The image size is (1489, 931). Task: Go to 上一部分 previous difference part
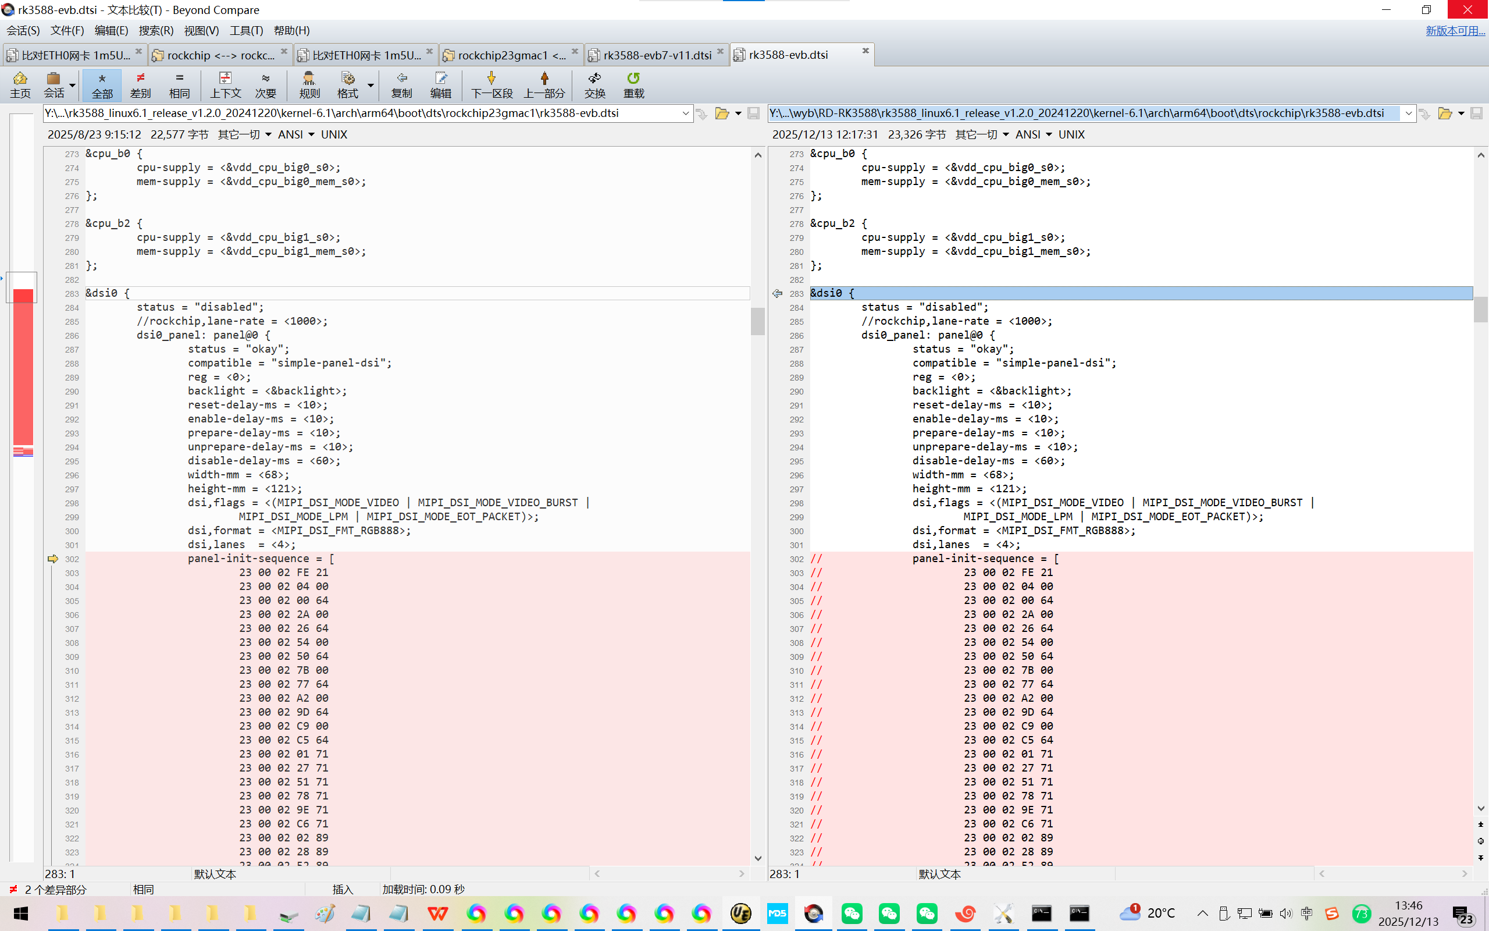pyautogui.click(x=544, y=85)
